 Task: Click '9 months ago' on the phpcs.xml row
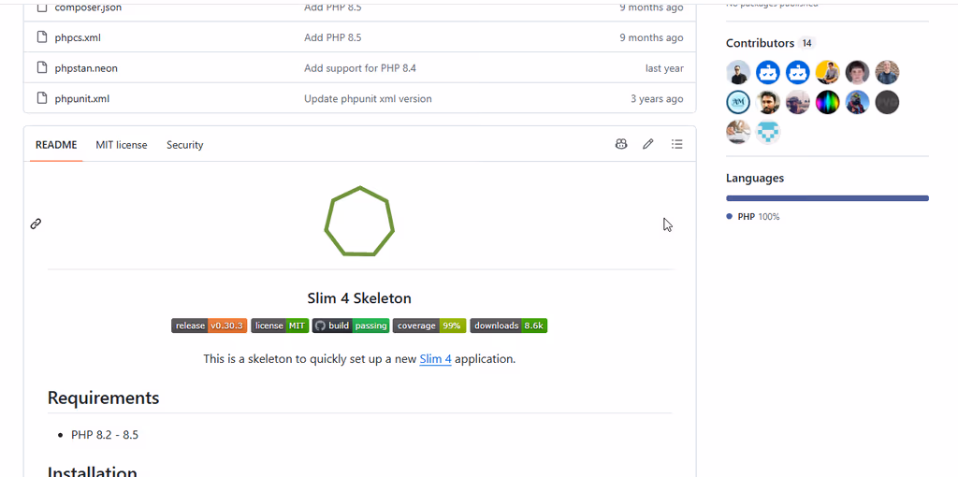(651, 37)
